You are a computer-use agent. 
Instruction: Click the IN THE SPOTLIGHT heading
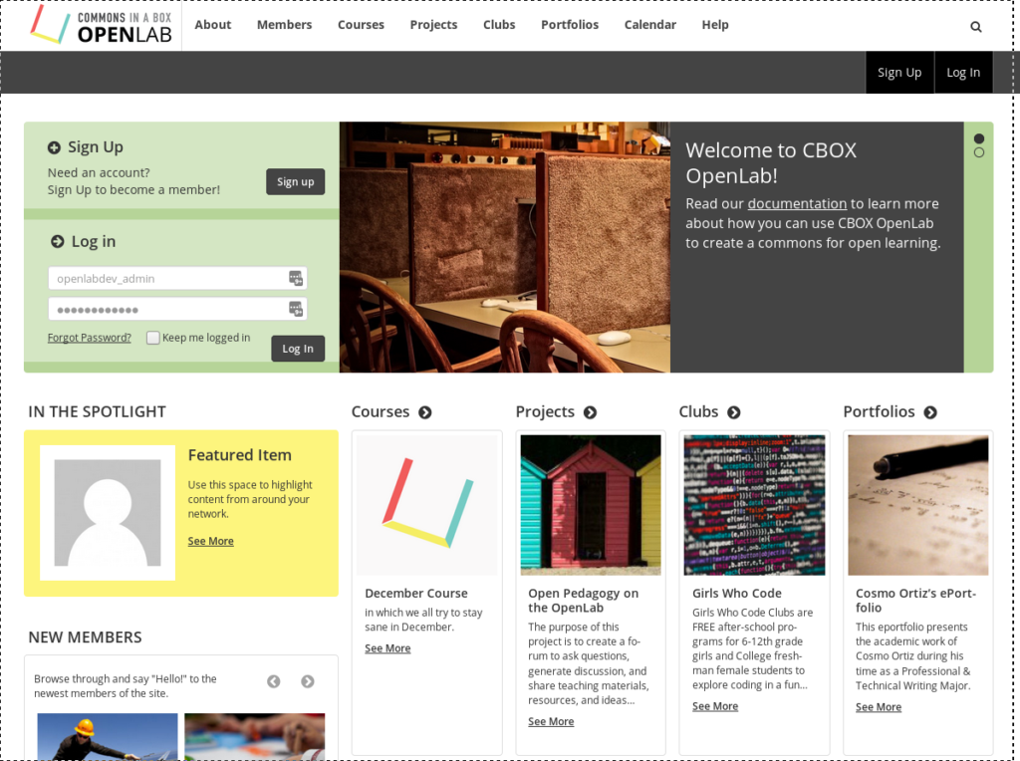click(97, 411)
